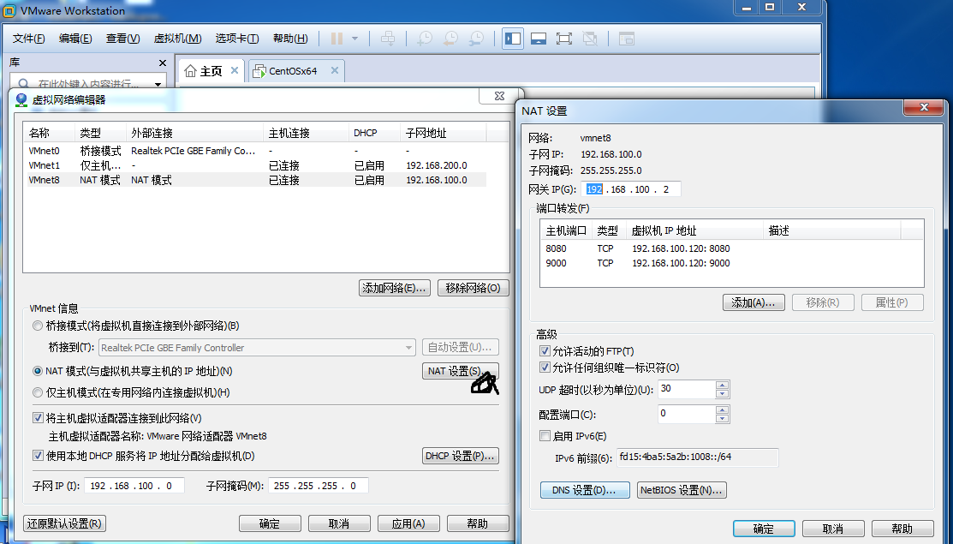Select the 9000 port forwarding row
The height and width of the screenshot is (544, 953).
[732, 263]
